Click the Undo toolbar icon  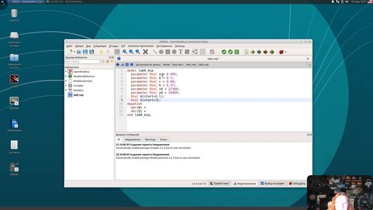coord(101,52)
